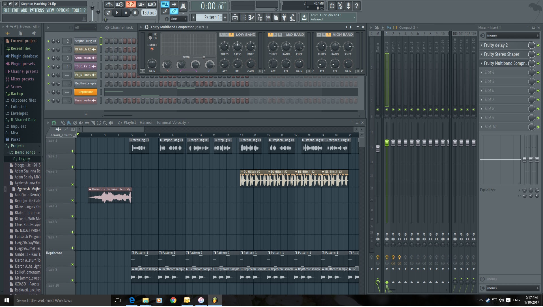
Task: Click the record button
Action: [x=135, y=12]
